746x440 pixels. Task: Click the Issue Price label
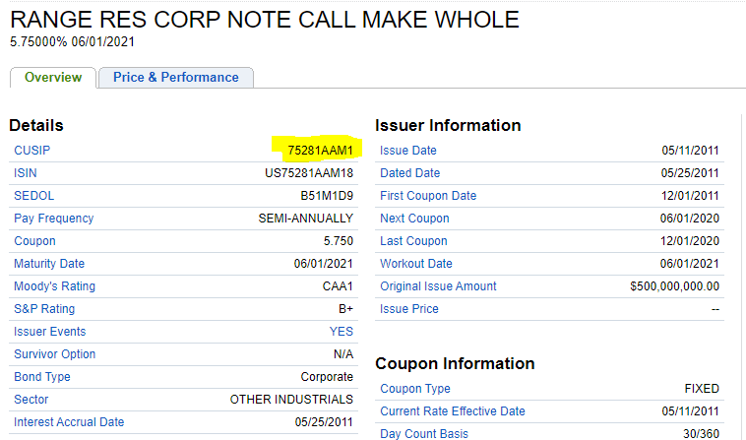click(409, 309)
